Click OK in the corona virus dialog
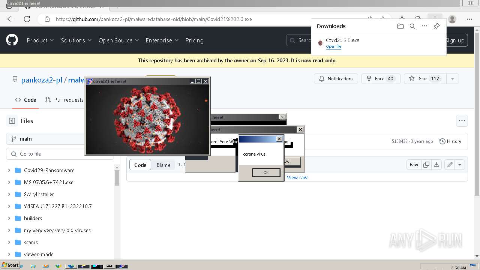480x270 pixels. coord(266,172)
